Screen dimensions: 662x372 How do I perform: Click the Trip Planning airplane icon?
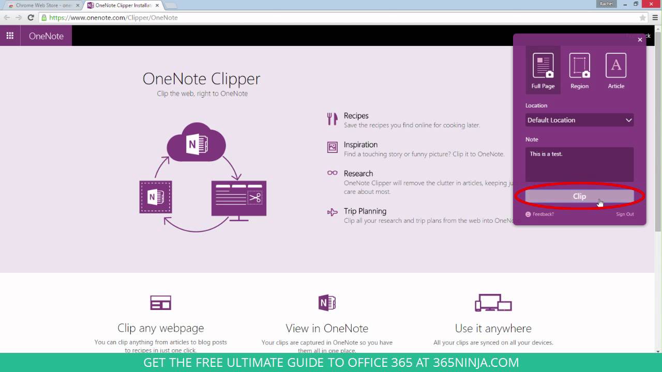tap(333, 212)
